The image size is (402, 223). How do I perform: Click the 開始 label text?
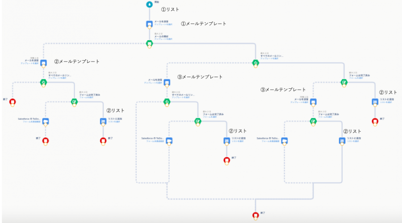157,2
